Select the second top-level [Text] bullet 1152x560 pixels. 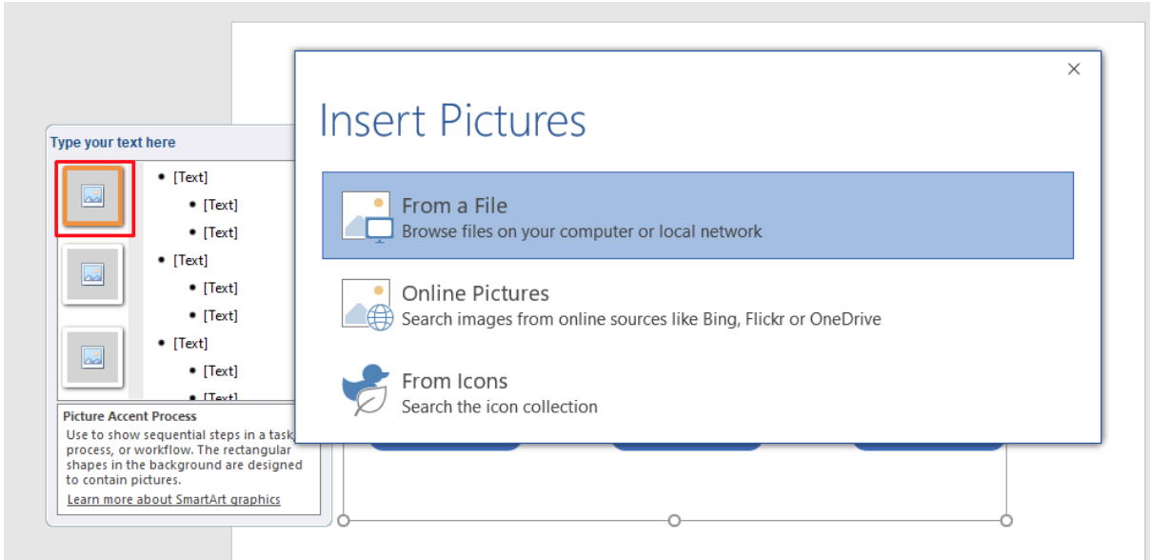pyautogui.click(x=189, y=259)
